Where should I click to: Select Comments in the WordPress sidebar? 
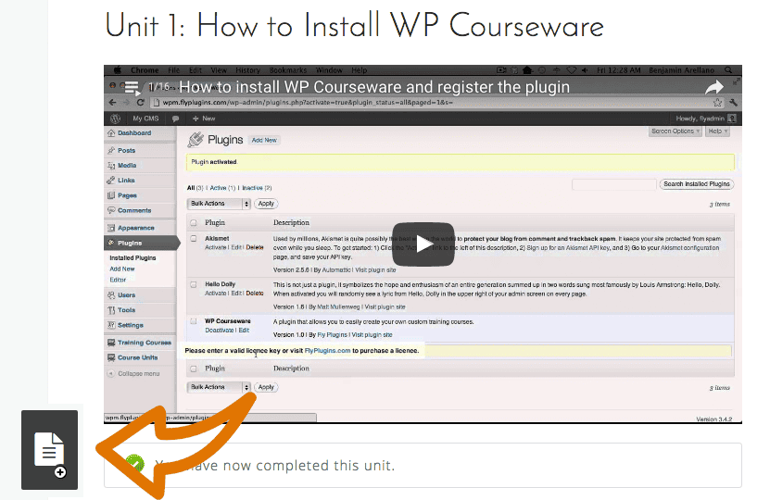point(134,210)
